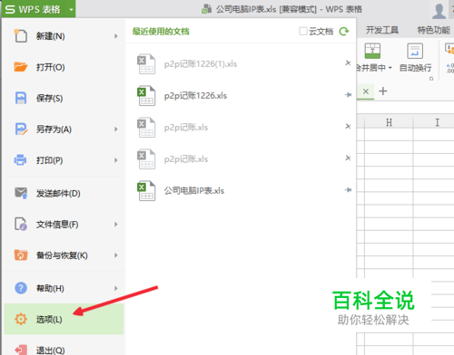Screen dimensions: 454x355
Task: Click the file icon of the upper p2pi记账.xls
Action: (146, 127)
